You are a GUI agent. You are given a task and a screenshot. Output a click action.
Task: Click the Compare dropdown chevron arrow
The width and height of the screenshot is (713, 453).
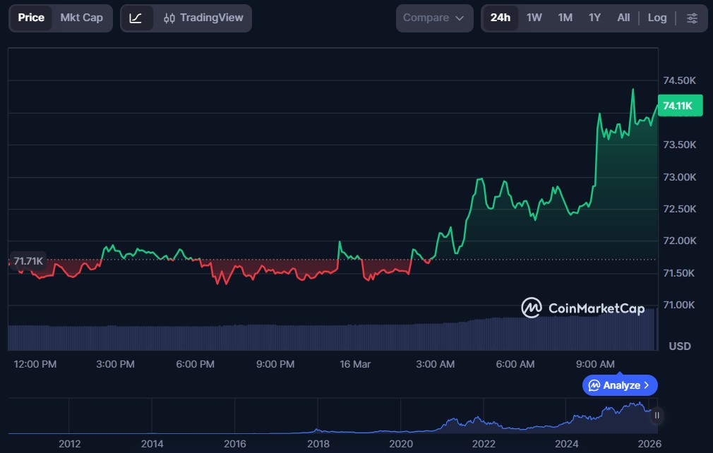[x=460, y=18]
